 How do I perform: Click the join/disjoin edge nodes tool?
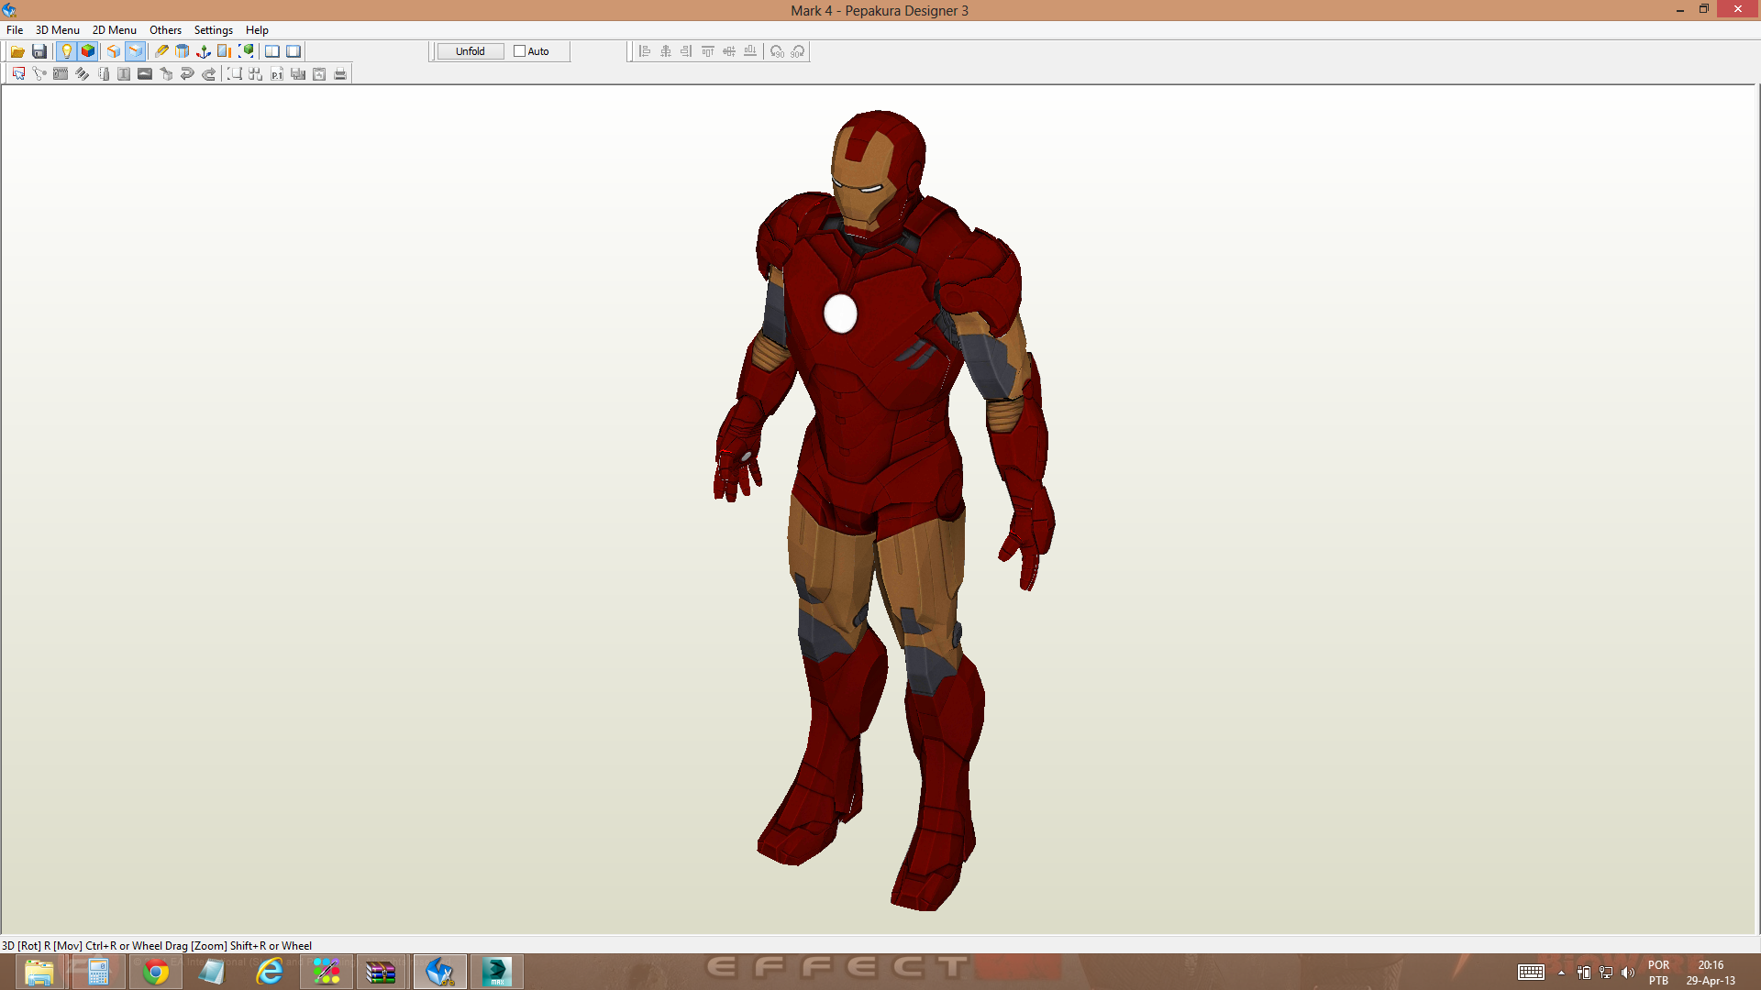39,74
